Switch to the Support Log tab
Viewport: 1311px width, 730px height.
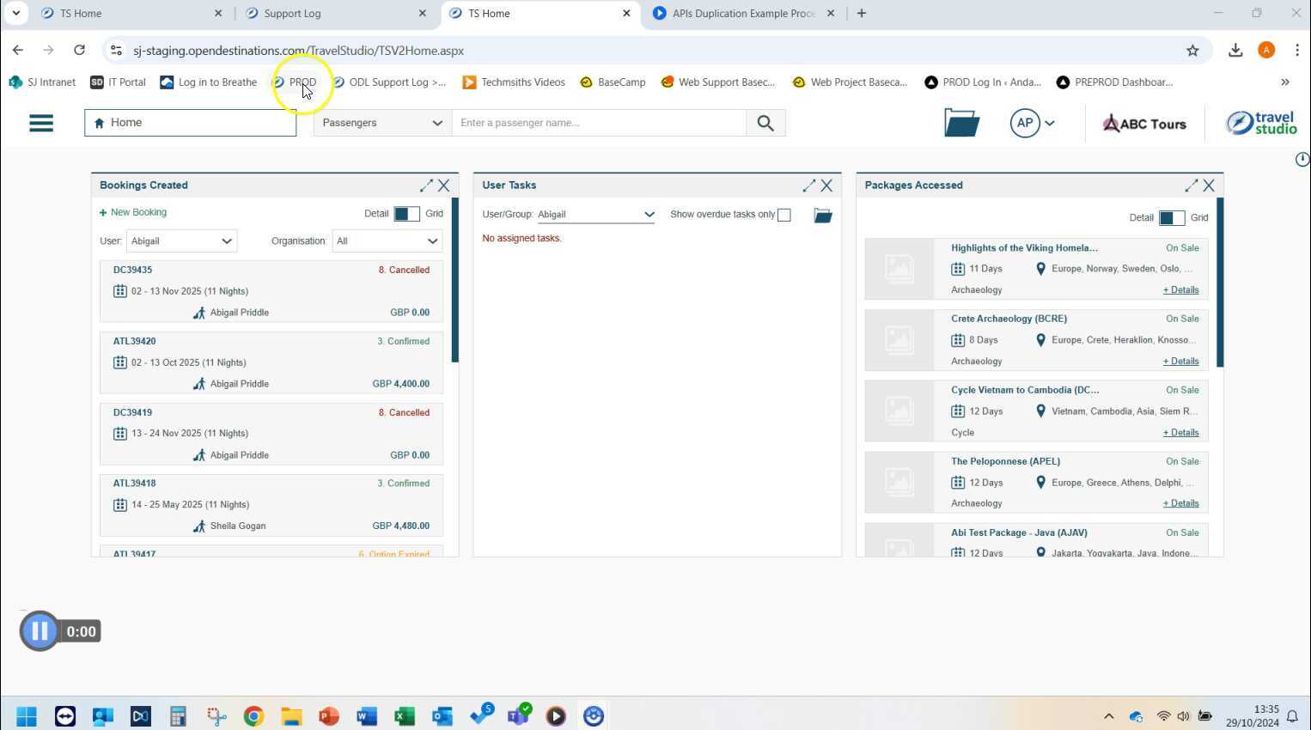click(336, 13)
